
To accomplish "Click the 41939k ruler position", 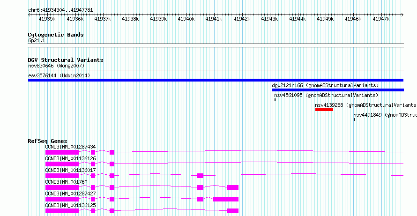I will coord(158,19).
